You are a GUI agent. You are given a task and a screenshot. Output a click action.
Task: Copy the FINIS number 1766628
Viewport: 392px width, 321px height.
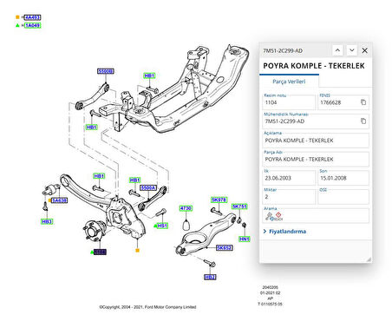click(x=363, y=102)
